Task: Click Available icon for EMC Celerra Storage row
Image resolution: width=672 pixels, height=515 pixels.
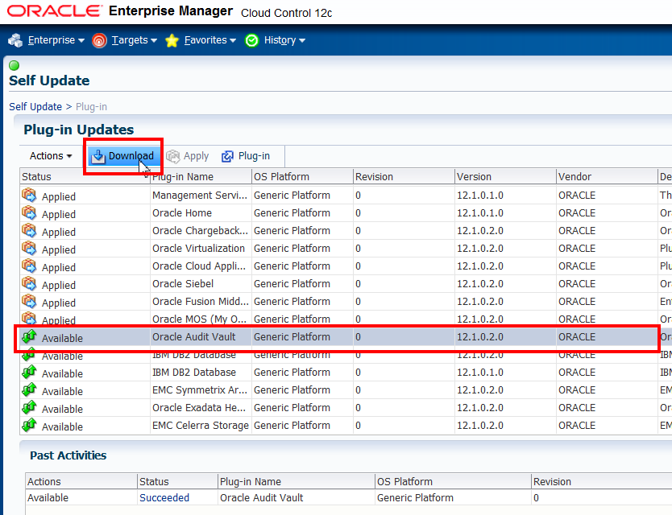Action: [29, 426]
